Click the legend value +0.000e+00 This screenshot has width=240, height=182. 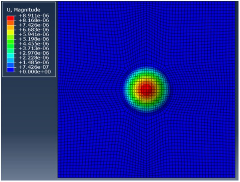pyautogui.click(x=35, y=72)
